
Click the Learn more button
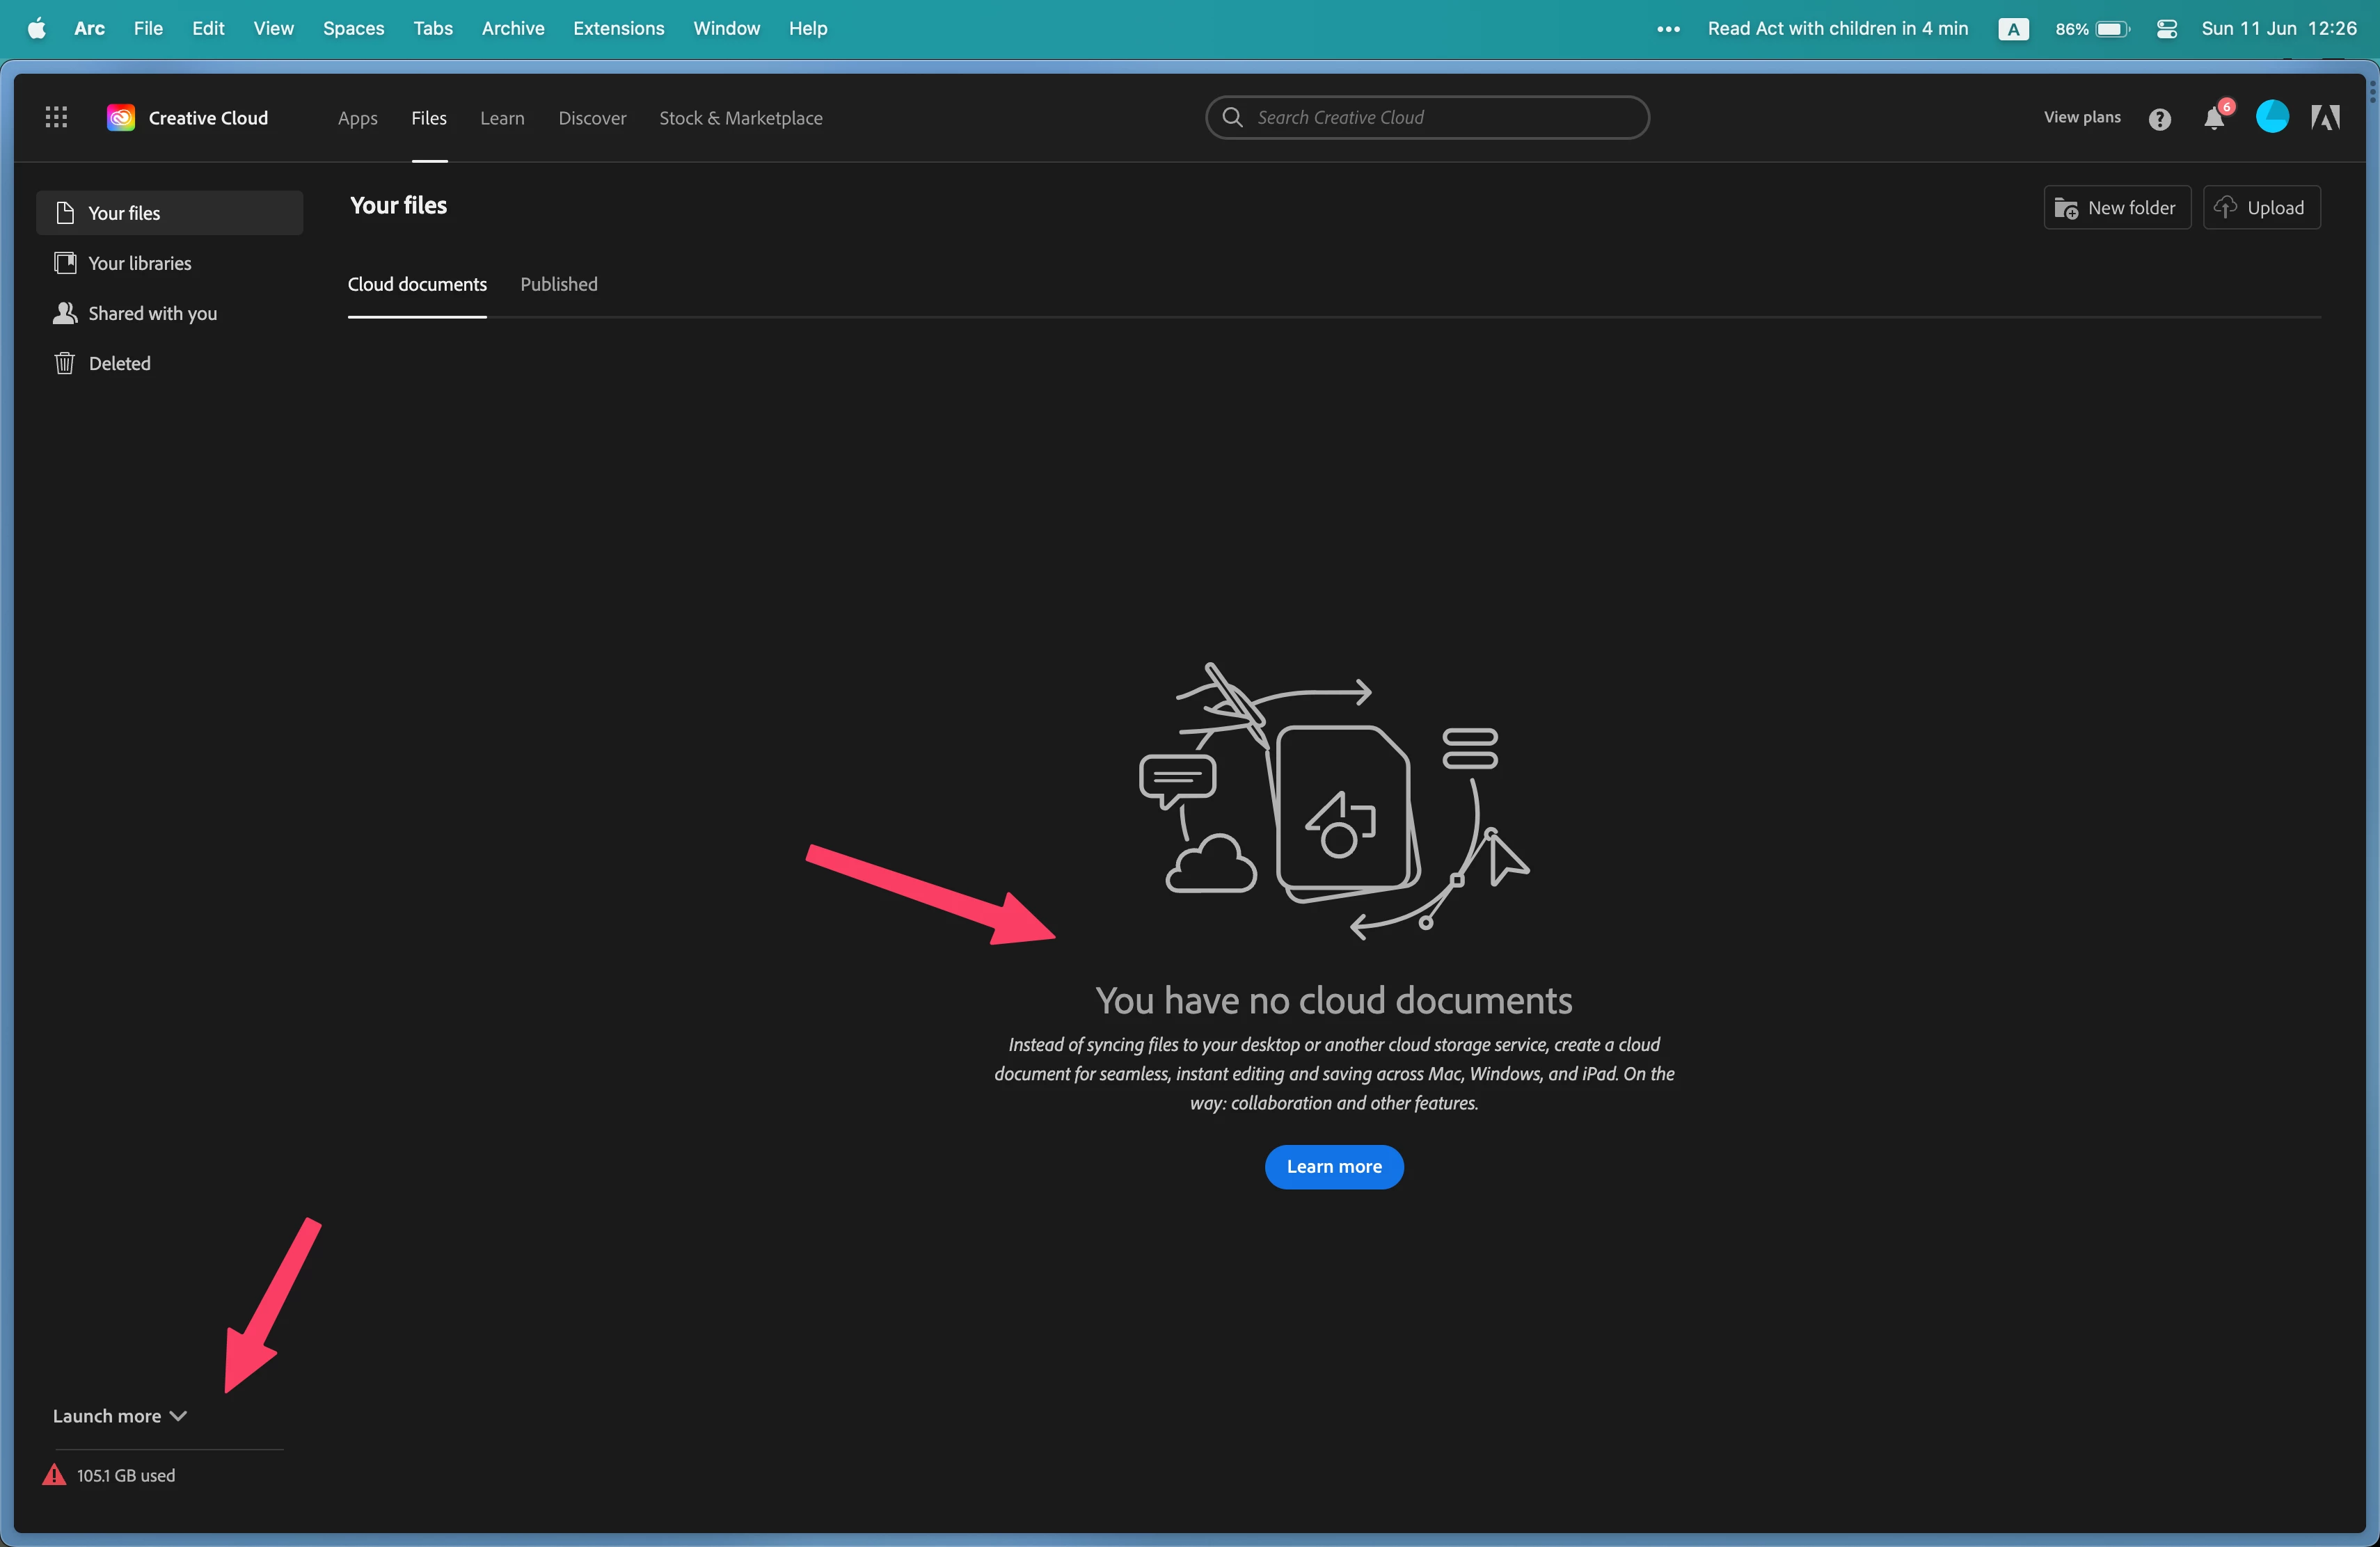pyautogui.click(x=1333, y=1167)
